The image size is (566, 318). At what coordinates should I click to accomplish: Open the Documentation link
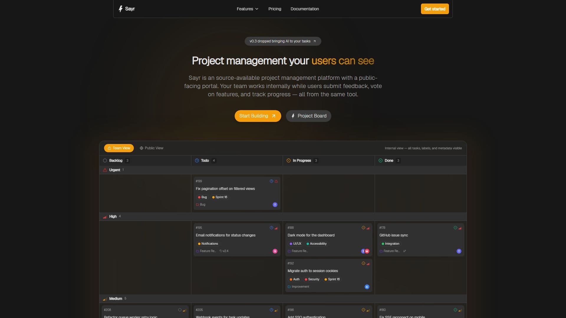305,9
